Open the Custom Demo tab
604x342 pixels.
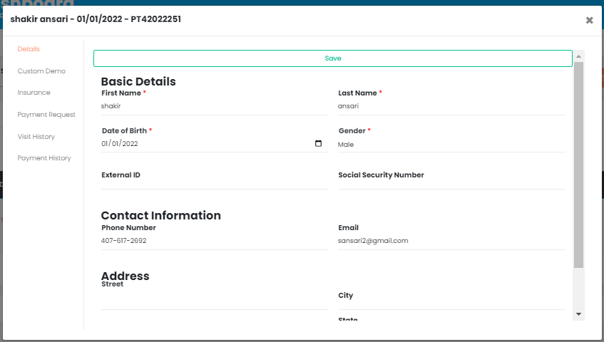click(41, 71)
